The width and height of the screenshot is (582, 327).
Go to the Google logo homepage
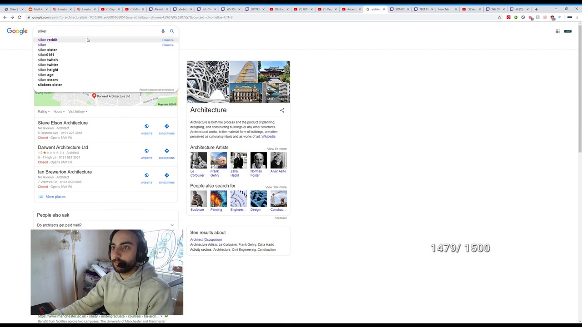coord(17,31)
